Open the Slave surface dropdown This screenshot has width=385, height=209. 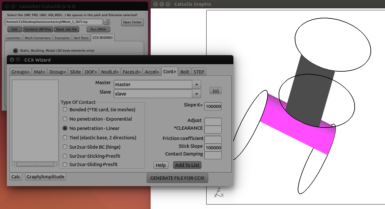click(x=196, y=94)
